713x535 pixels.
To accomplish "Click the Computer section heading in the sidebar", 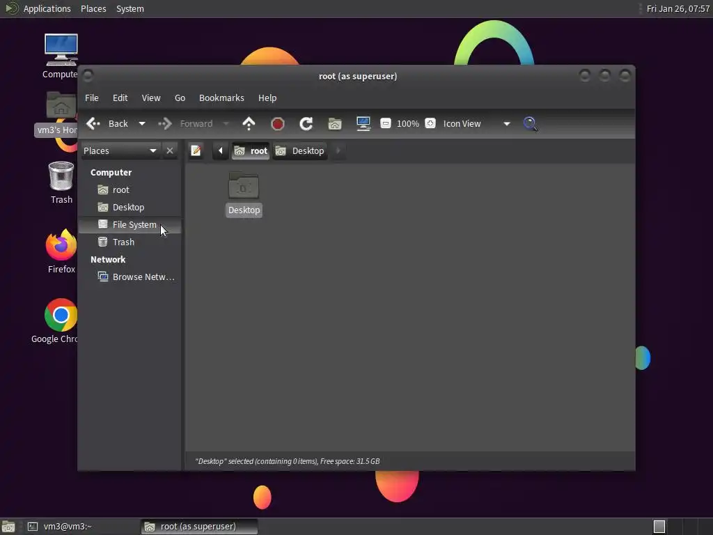I will tap(111, 173).
